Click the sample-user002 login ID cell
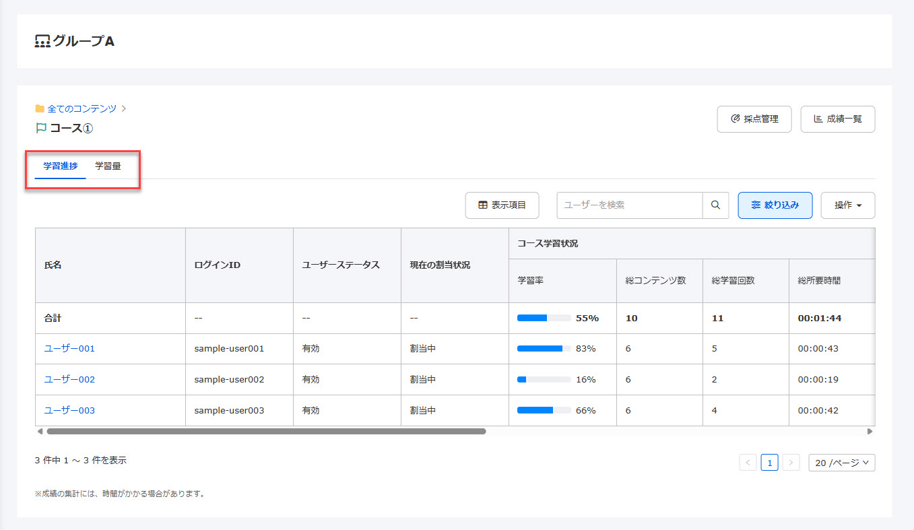Image resolution: width=914 pixels, height=530 pixels. 240,380
